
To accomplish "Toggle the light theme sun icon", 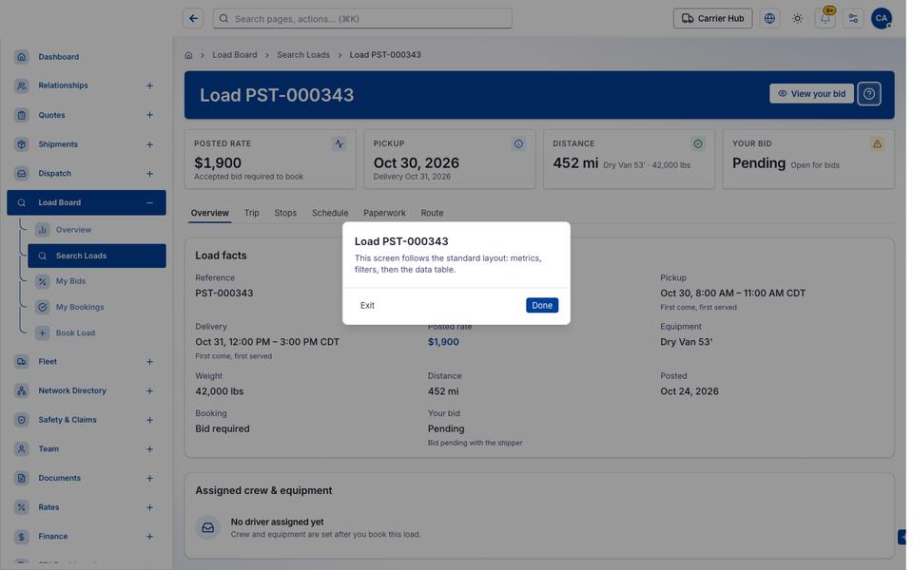I will pos(797,19).
